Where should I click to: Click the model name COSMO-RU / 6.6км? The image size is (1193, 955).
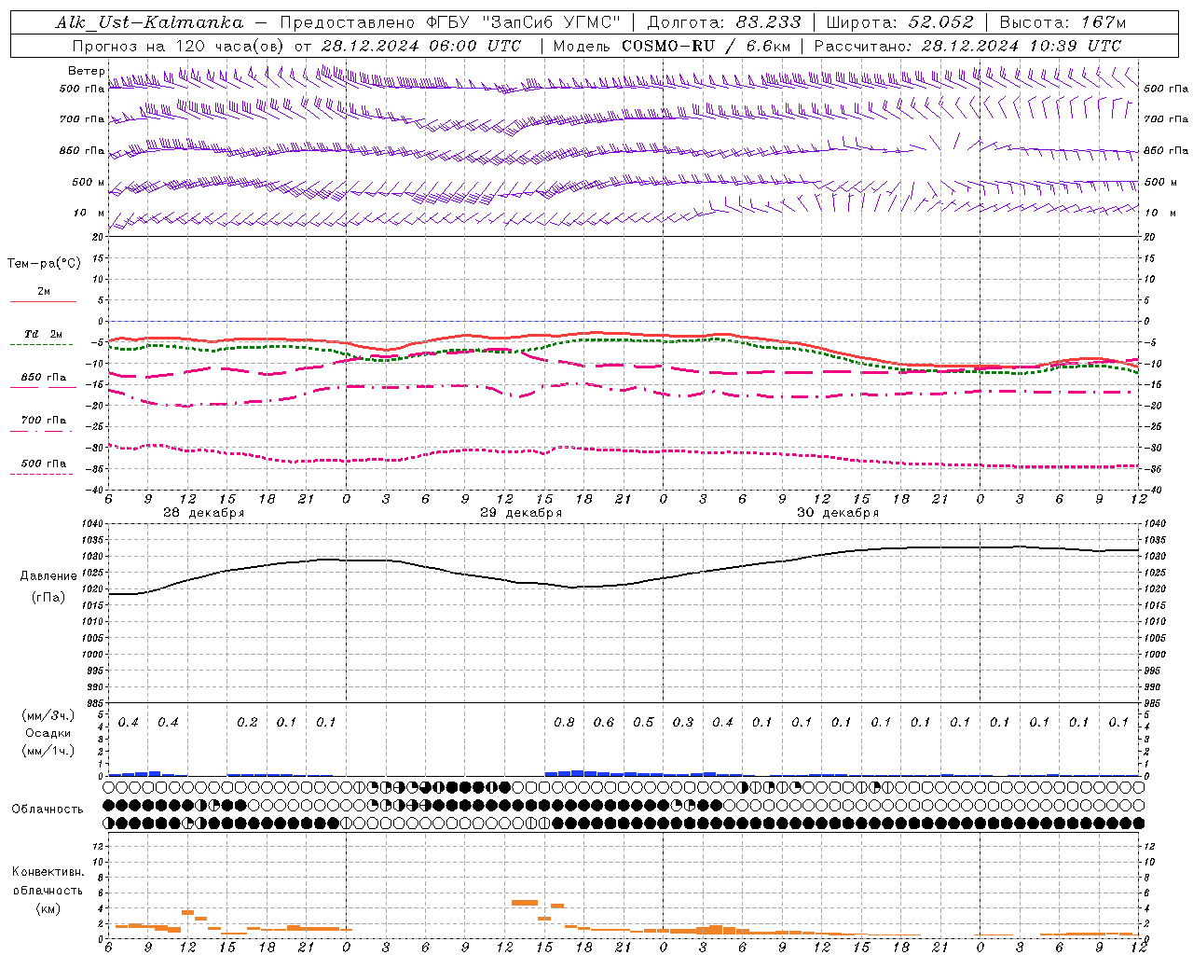[x=706, y=46]
